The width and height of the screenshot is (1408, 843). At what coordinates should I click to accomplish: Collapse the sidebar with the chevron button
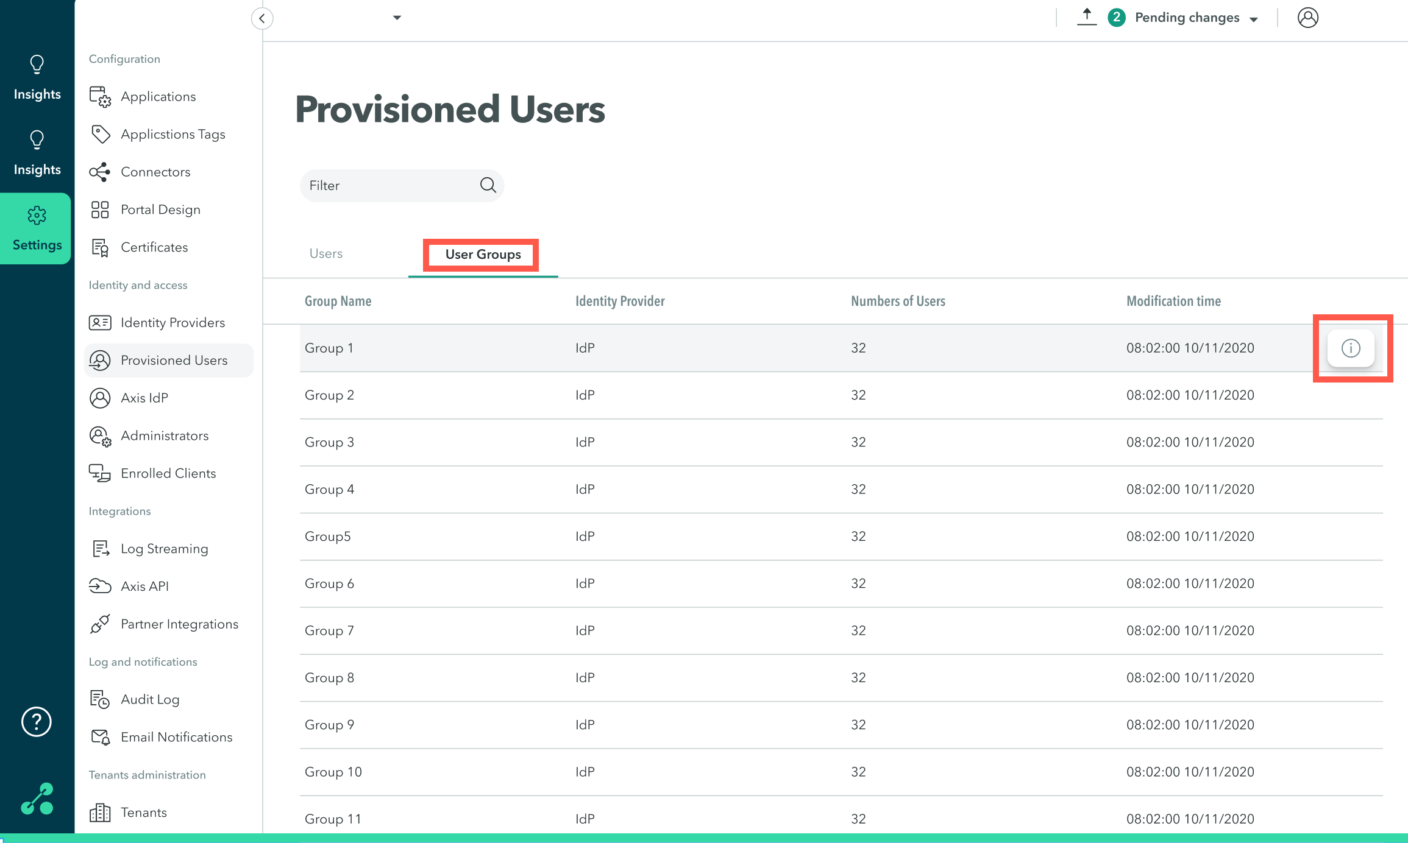(262, 18)
